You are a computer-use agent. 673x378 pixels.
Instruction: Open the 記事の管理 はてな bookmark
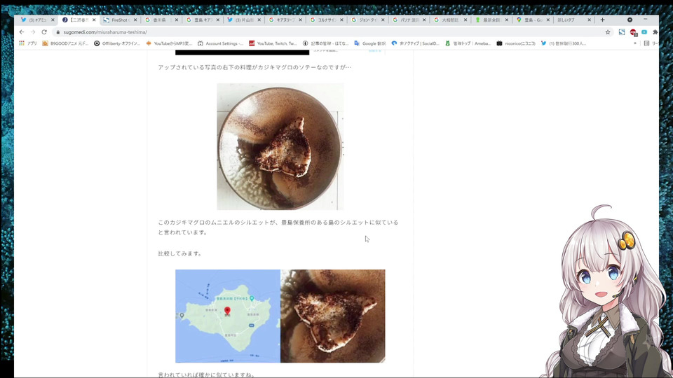click(x=326, y=43)
